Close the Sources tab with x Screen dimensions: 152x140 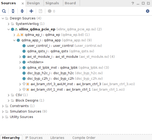tap(23, 4)
